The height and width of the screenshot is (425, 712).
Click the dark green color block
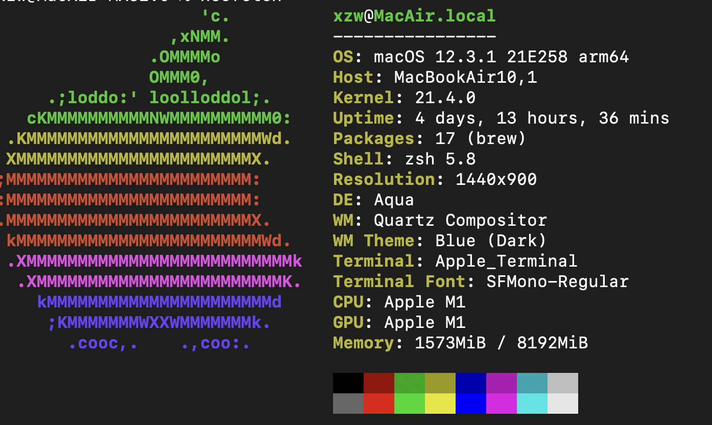click(x=410, y=383)
